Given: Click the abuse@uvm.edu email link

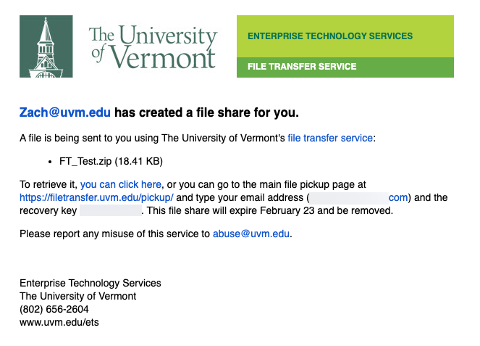Looking at the screenshot, I should (x=251, y=234).
